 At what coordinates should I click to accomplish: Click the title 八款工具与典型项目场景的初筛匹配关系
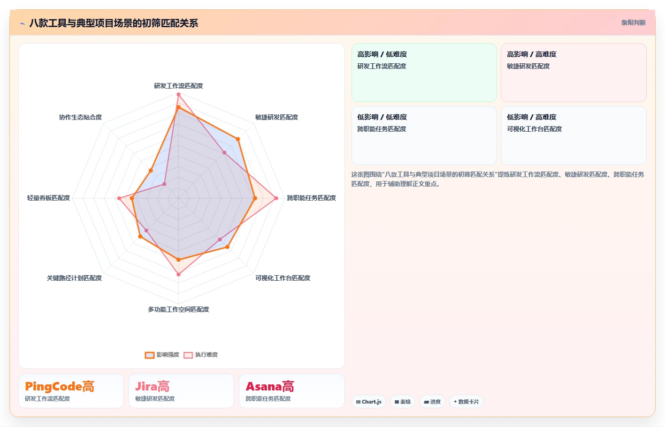(x=114, y=23)
